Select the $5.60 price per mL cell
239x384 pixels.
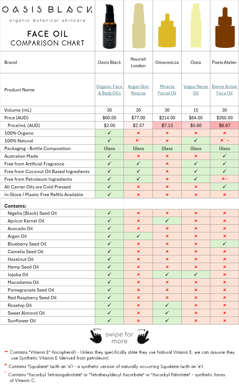pos(196,125)
